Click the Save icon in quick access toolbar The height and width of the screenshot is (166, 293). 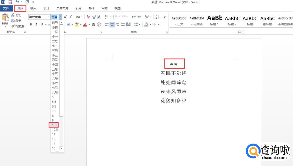pos(10,2)
